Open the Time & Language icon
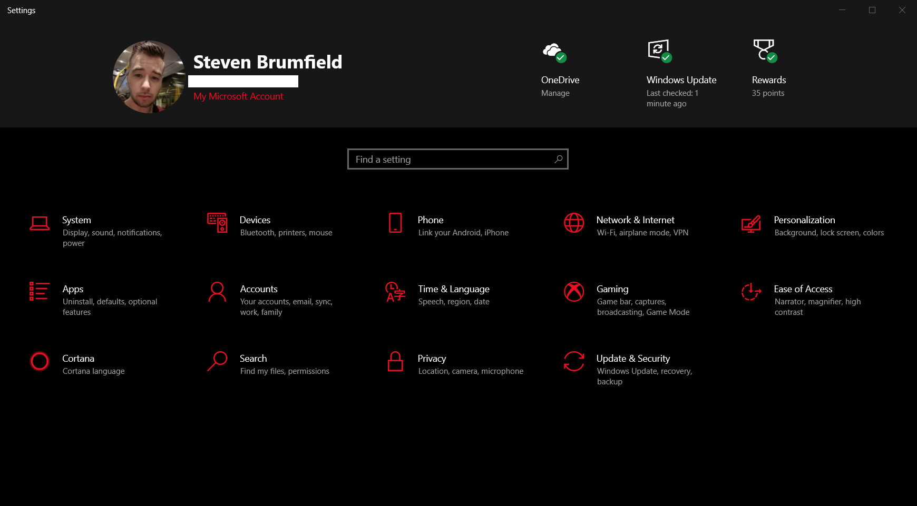 pyautogui.click(x=395, y=292)
